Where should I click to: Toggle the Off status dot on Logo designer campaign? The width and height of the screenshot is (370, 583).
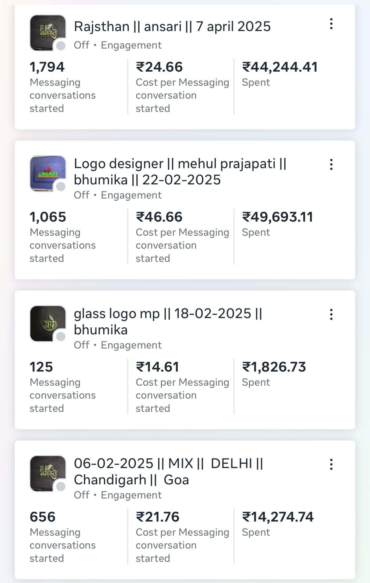pos(61,187)
